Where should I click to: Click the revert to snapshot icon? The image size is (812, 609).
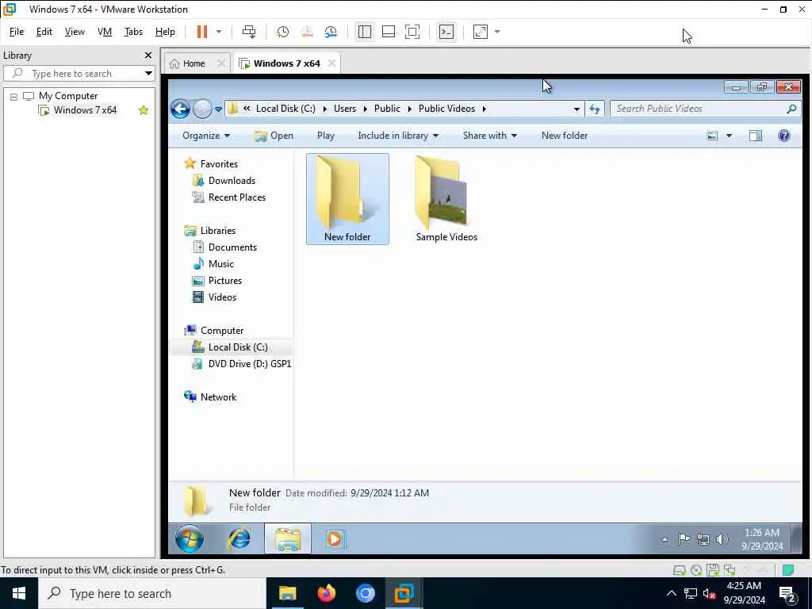(307, 32)
